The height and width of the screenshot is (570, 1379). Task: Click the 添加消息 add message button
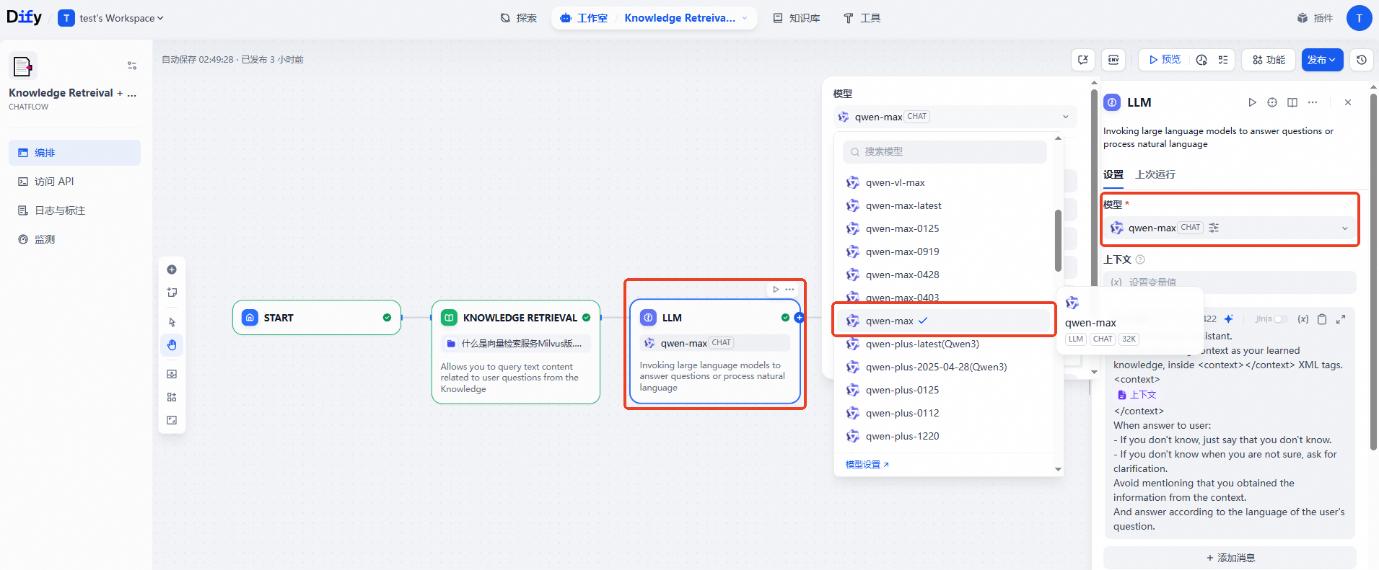click(1230, 558)
